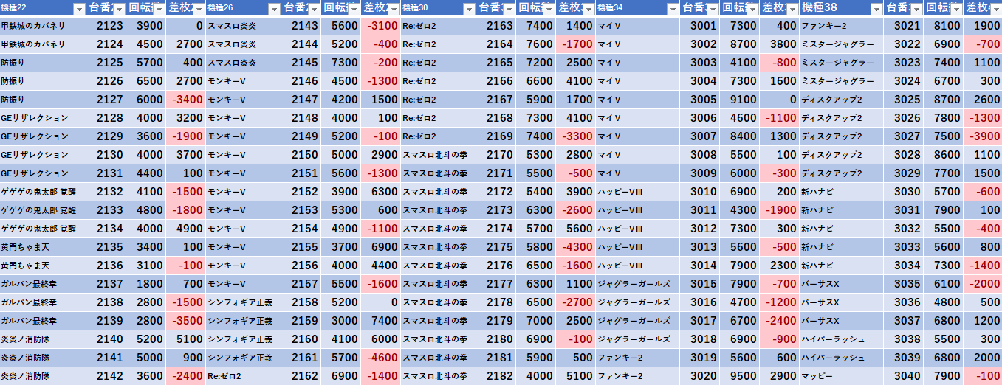Select スマスロ北斗の拳 cell in row 2170
This screenshot has width=1002, height=385.
(438, 155)
